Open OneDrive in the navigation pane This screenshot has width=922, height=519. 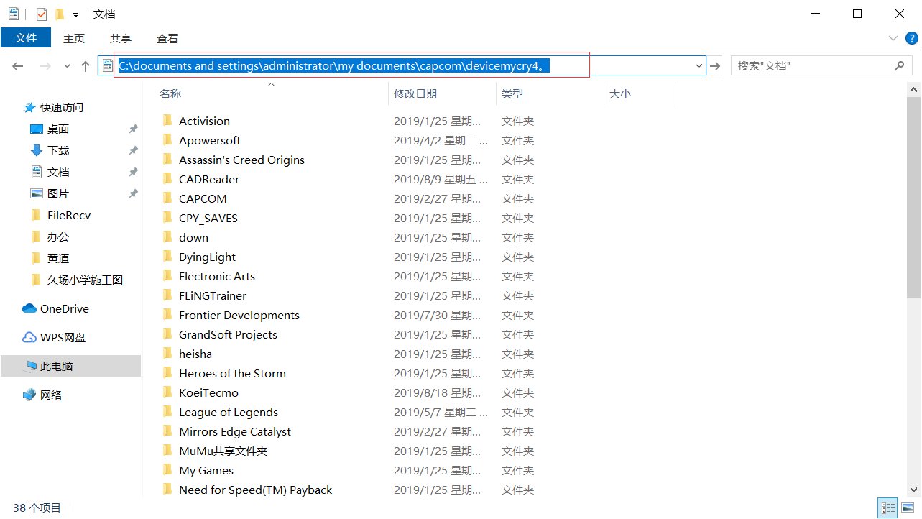click(x=64, y=308)
